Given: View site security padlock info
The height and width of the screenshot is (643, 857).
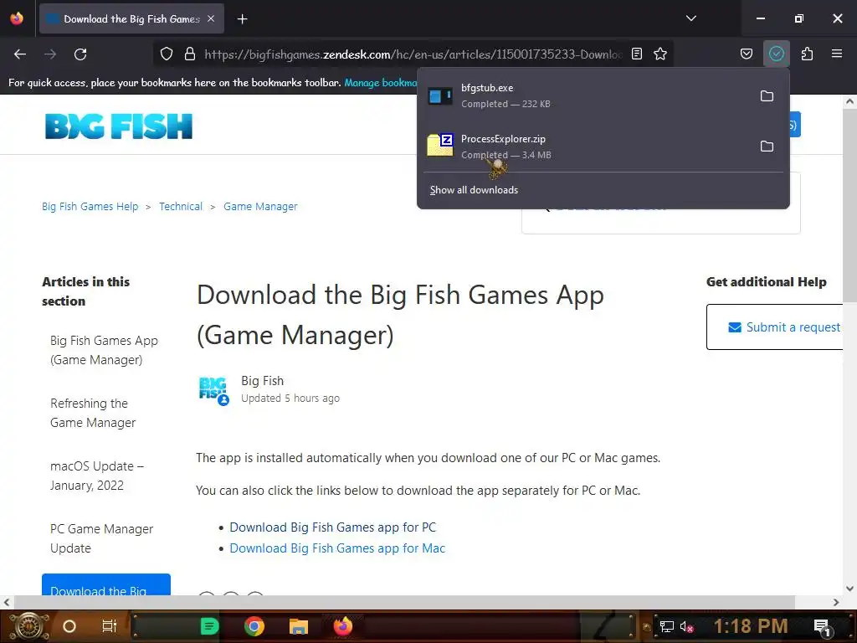Looking at the screenshot, I should 190,54.
